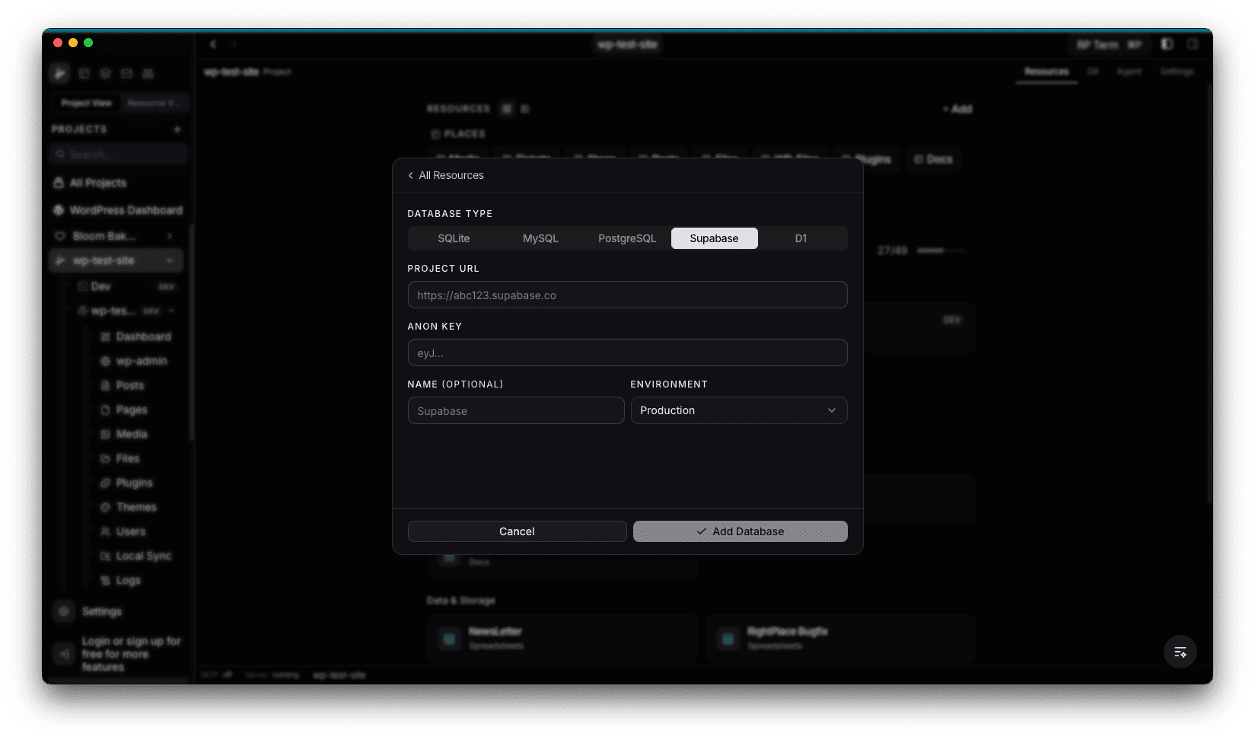Viewport: 1255px width, 740px height.
Task: Switch to the Resource View tab
Action: [x=154, y=102]
